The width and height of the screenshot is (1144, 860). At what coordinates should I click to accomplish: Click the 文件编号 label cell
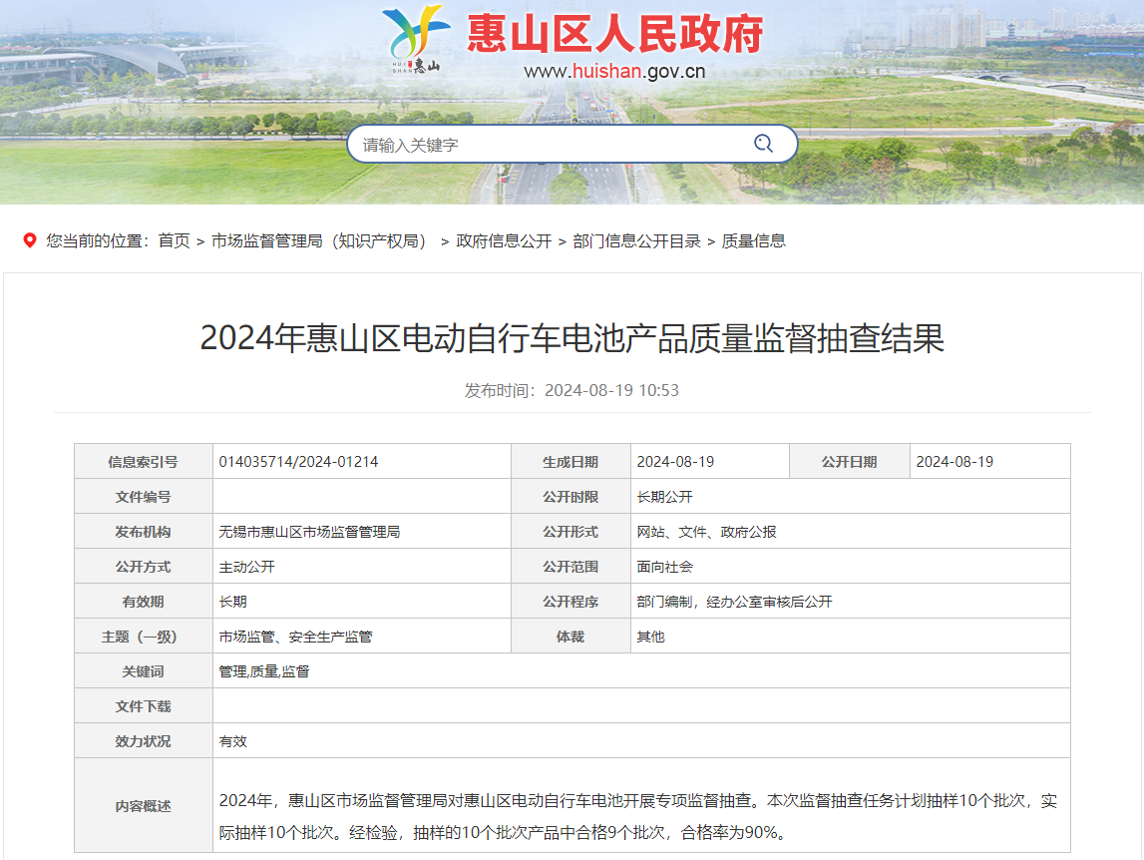click(143, 497)
